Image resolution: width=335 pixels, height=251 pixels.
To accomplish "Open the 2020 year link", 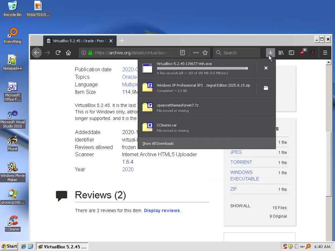I will [x=128, y=169].
